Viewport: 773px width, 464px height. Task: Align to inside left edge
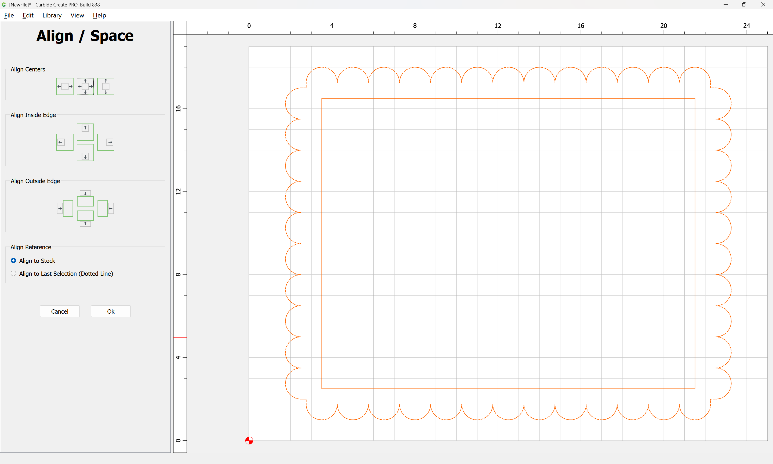tap(65, 142)
